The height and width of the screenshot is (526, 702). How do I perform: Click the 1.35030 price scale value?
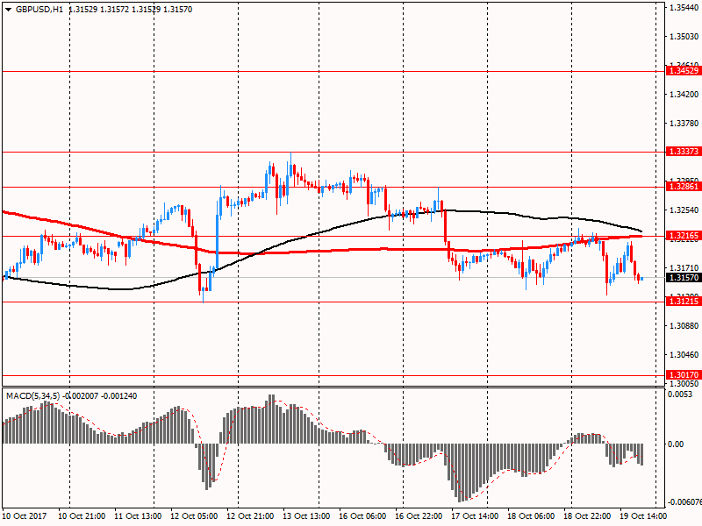684,37
